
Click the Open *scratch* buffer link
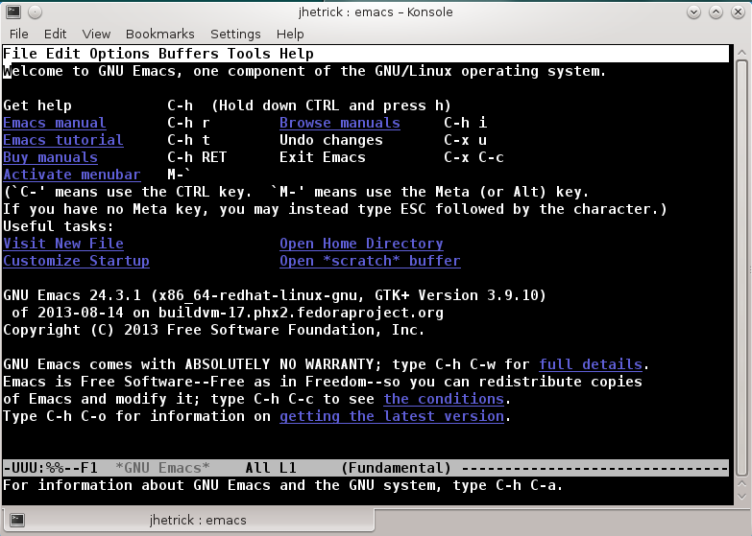[x=370, y=261]
